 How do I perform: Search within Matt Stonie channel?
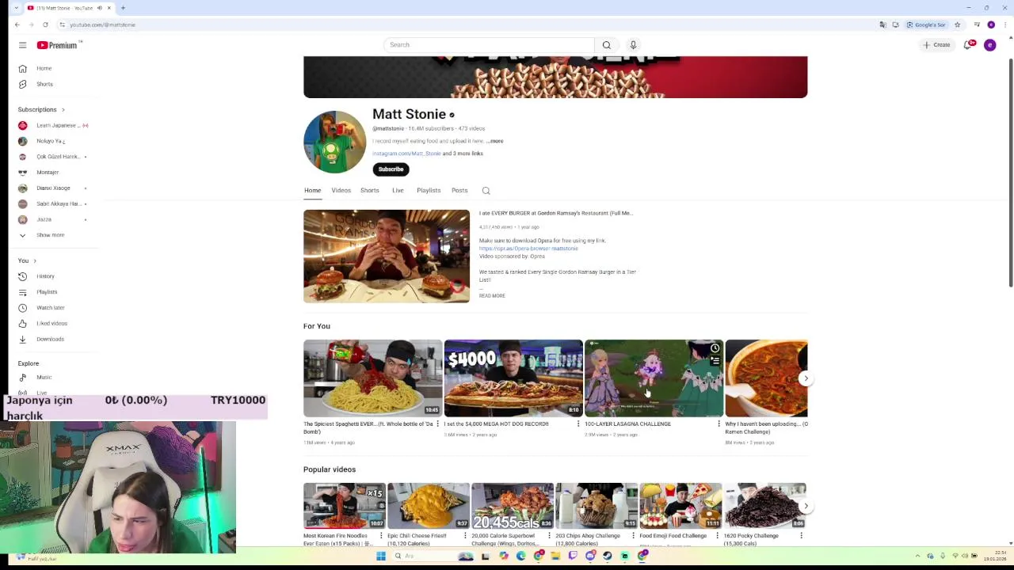click(x=486, y=191)
